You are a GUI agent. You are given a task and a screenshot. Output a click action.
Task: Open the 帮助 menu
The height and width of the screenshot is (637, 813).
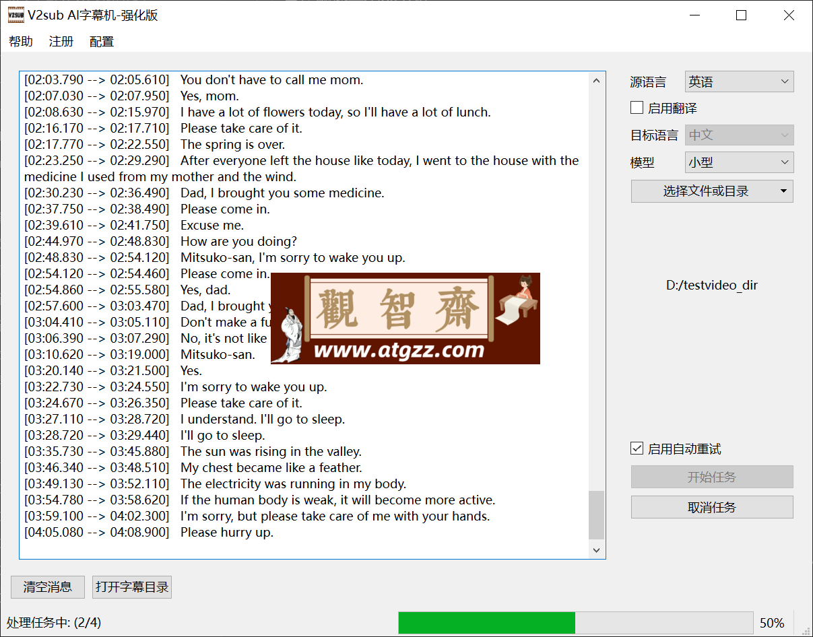coord(21,42)
